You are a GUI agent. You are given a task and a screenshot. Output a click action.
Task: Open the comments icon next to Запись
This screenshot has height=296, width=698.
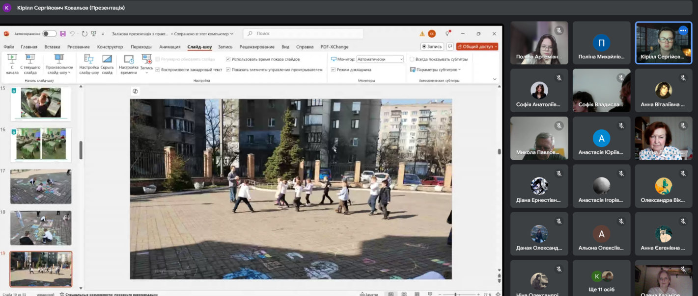pyautogui.click(x=449, y=47)
